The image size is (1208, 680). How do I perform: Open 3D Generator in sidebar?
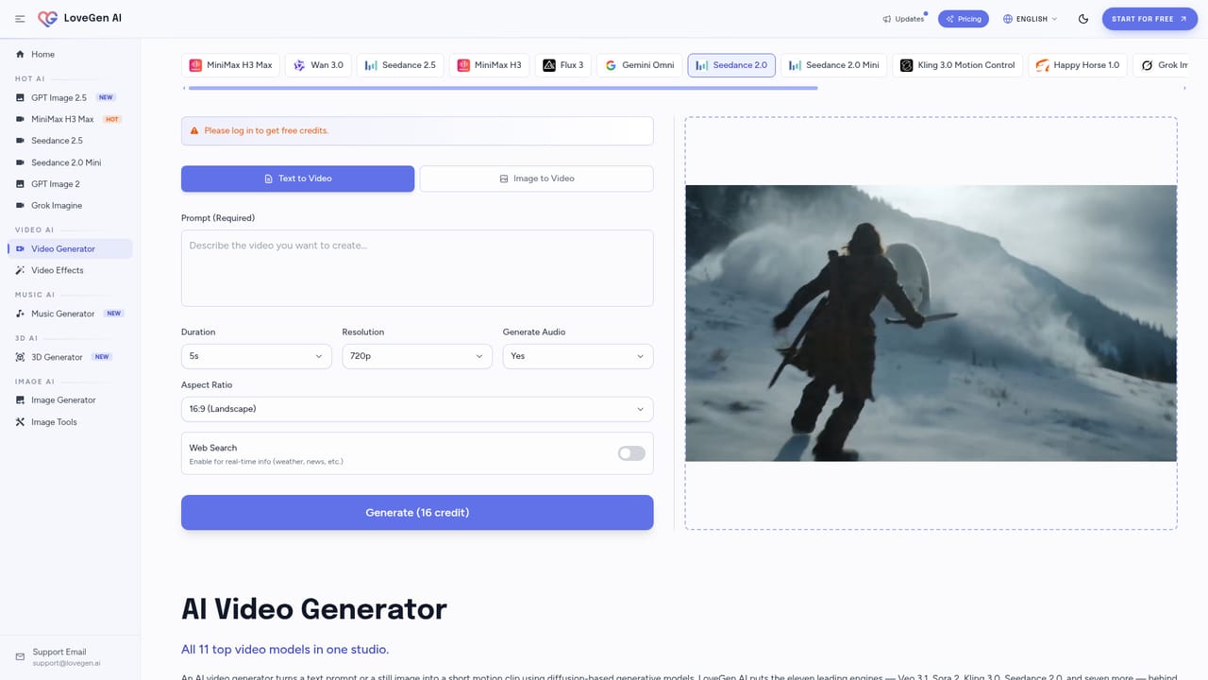pos(70,357)
